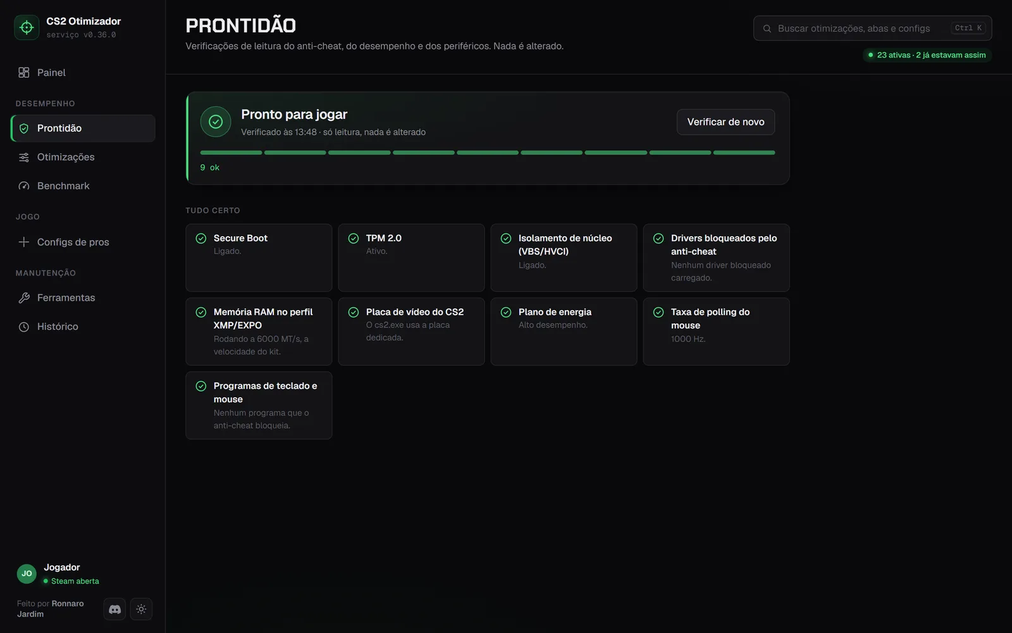Click the Secure Boot check icon

[x=201, y=239]
